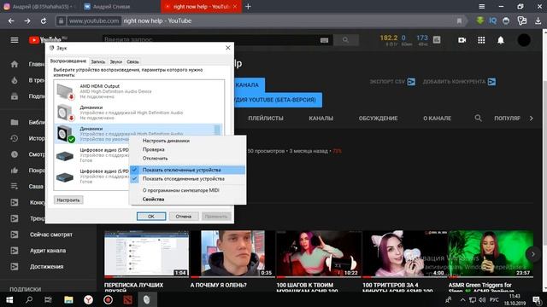Select first 'Цифровое аудио' device marked Готов
The width and height of the screenshot is (547, 307).
tap(92, 155)
